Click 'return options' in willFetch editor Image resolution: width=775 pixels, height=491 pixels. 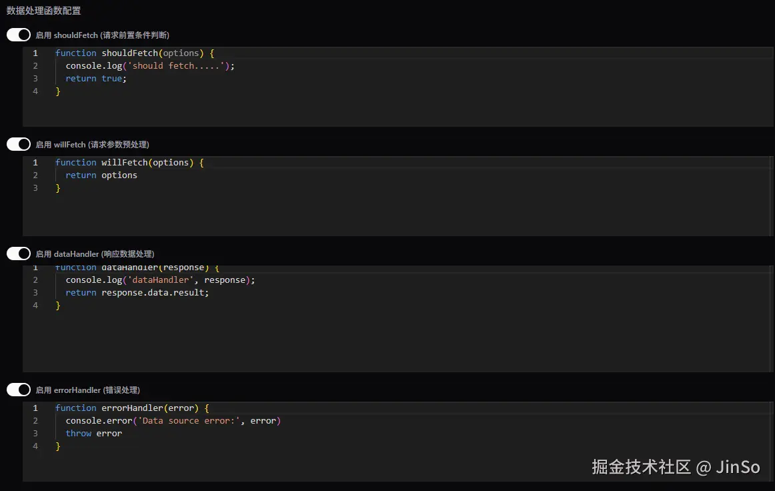coord(101,175)
